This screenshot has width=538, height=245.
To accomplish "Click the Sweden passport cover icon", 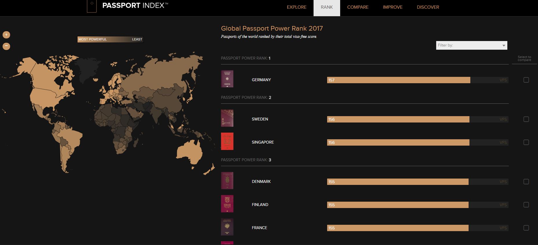I will [227, 118].
